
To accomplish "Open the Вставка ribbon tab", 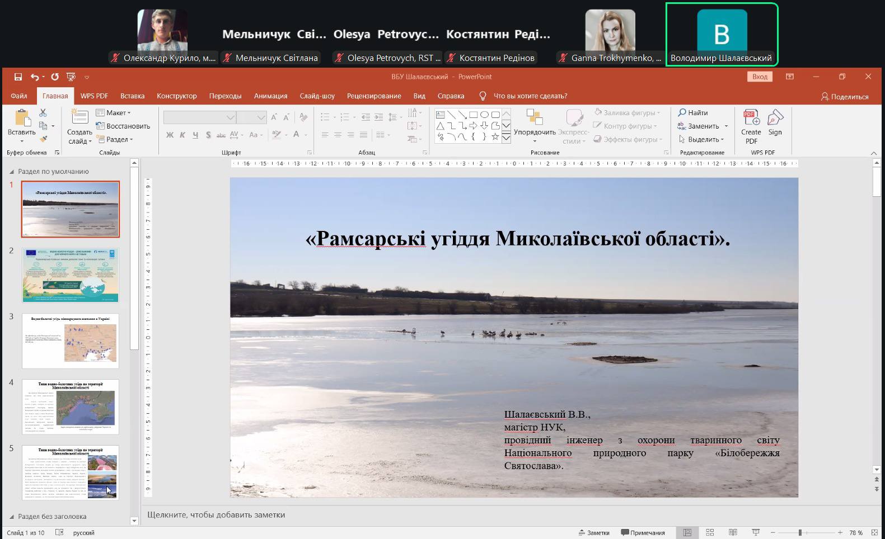I will pyautogui.click(x=132, y=96).
